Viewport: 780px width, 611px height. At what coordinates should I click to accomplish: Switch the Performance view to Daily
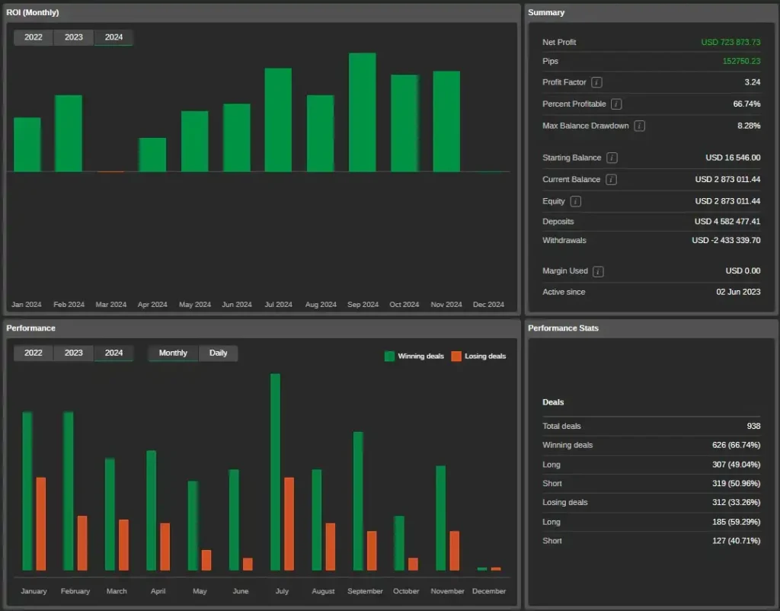coord(218,353)
